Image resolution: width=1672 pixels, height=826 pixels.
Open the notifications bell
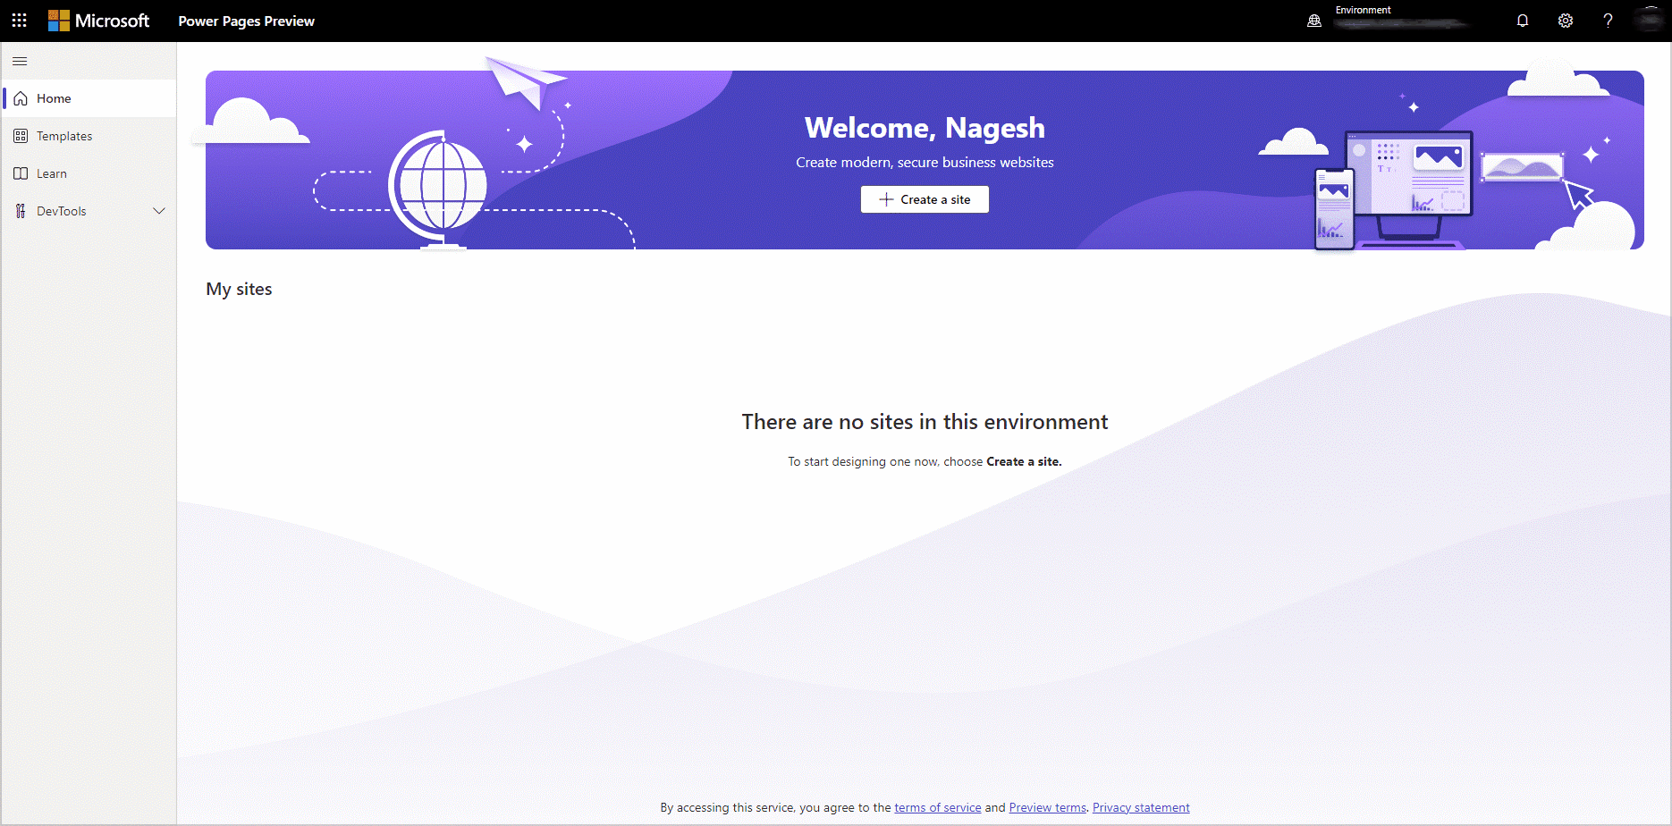click(1523, 20)
